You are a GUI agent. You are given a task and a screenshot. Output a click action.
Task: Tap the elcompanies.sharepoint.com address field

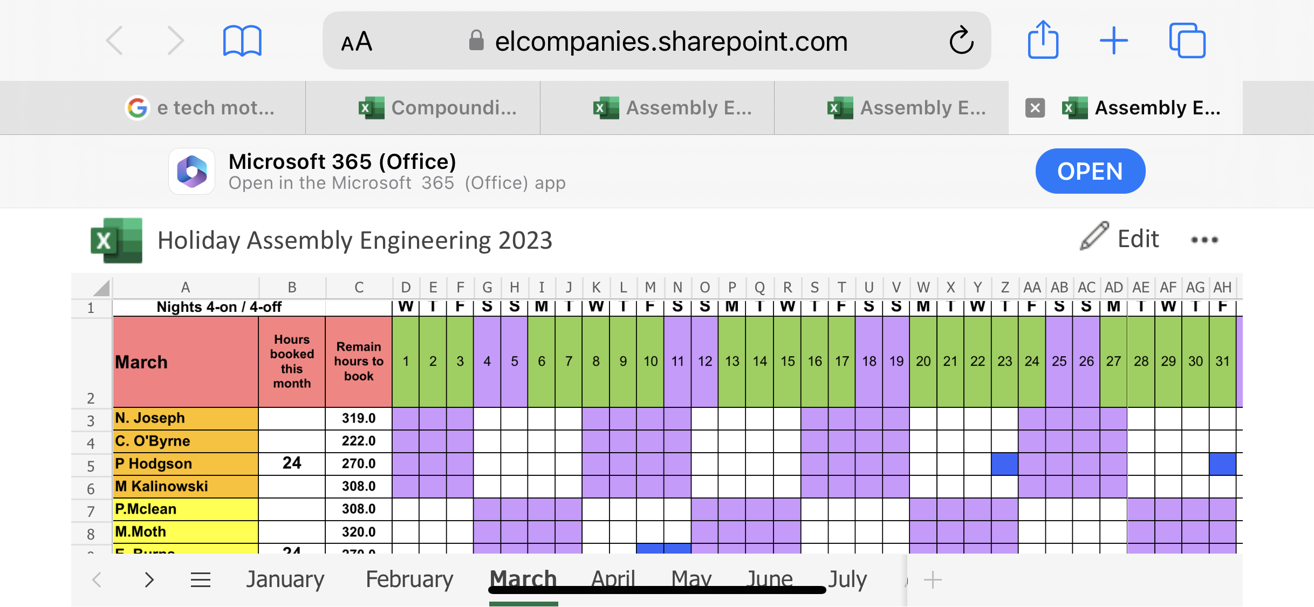pyautogui.click(x=671, y=42)
